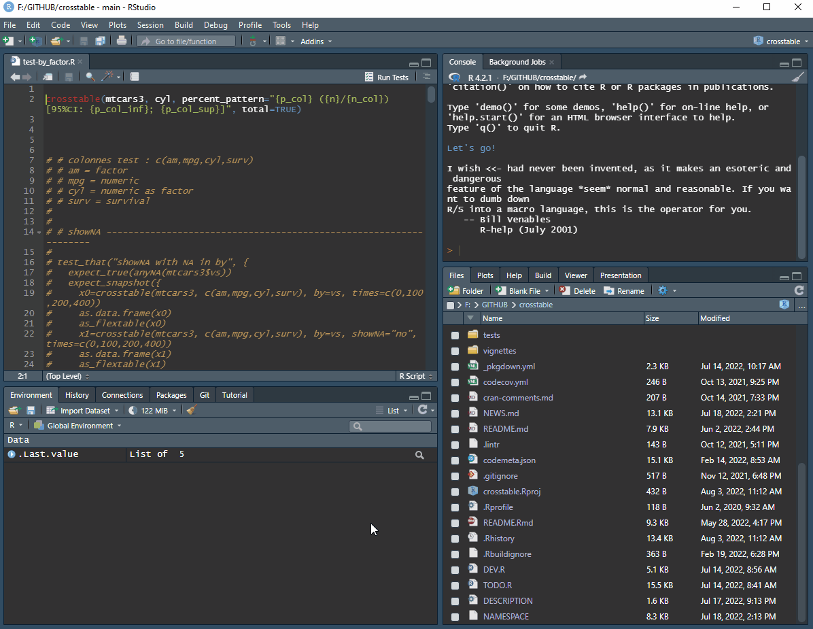
Task: Save the current script with the save icon
Action: tap(69, 76)
